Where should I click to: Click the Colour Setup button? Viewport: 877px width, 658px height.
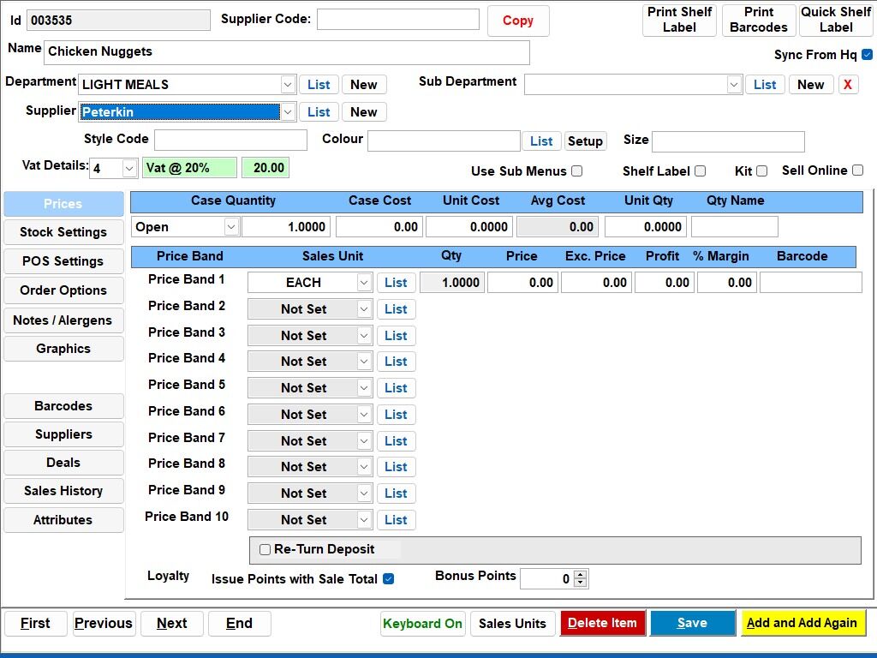pyautogui.click(x=585, y=141)
